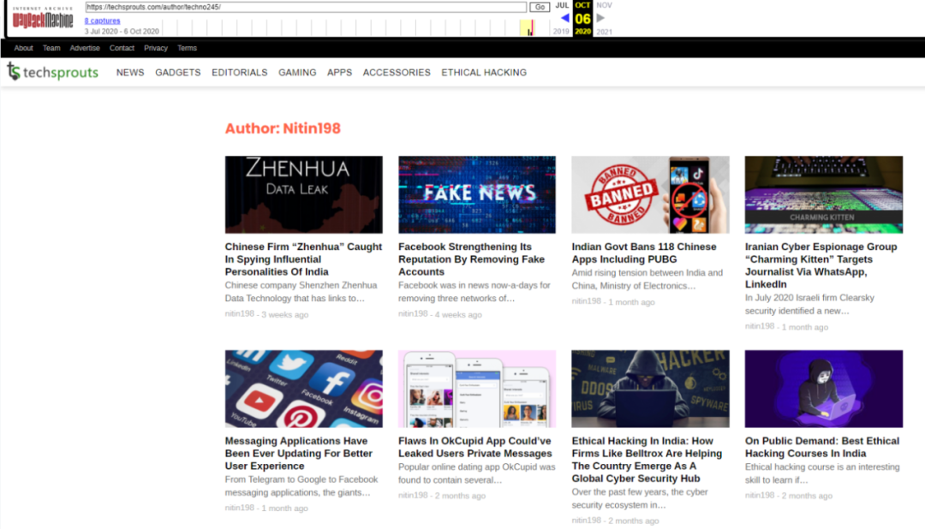Click nitin198 author under Hacking Courses article

point(759,496)
